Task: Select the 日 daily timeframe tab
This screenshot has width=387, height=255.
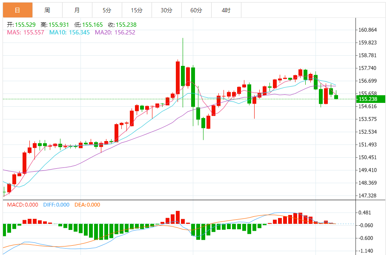Action: (x=17, y=10)
